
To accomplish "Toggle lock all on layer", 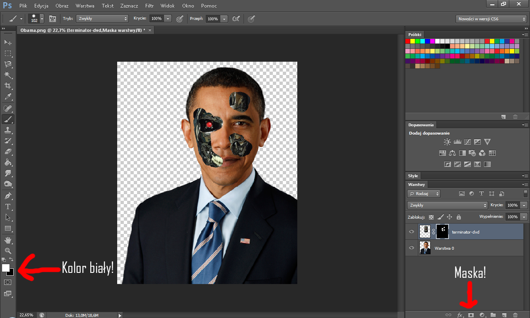I will click(x=459, y=217).
